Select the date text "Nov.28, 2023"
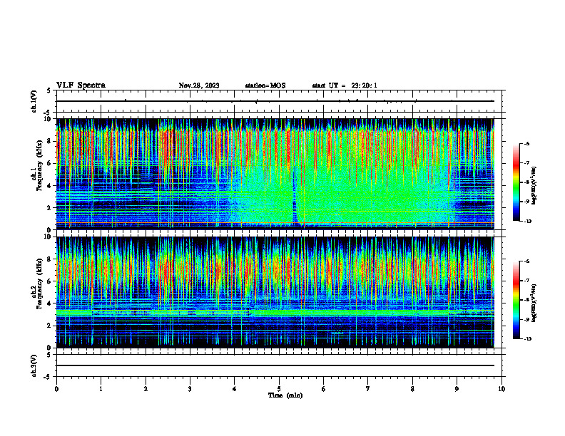 pyautogui.click(x=199, y=85)
